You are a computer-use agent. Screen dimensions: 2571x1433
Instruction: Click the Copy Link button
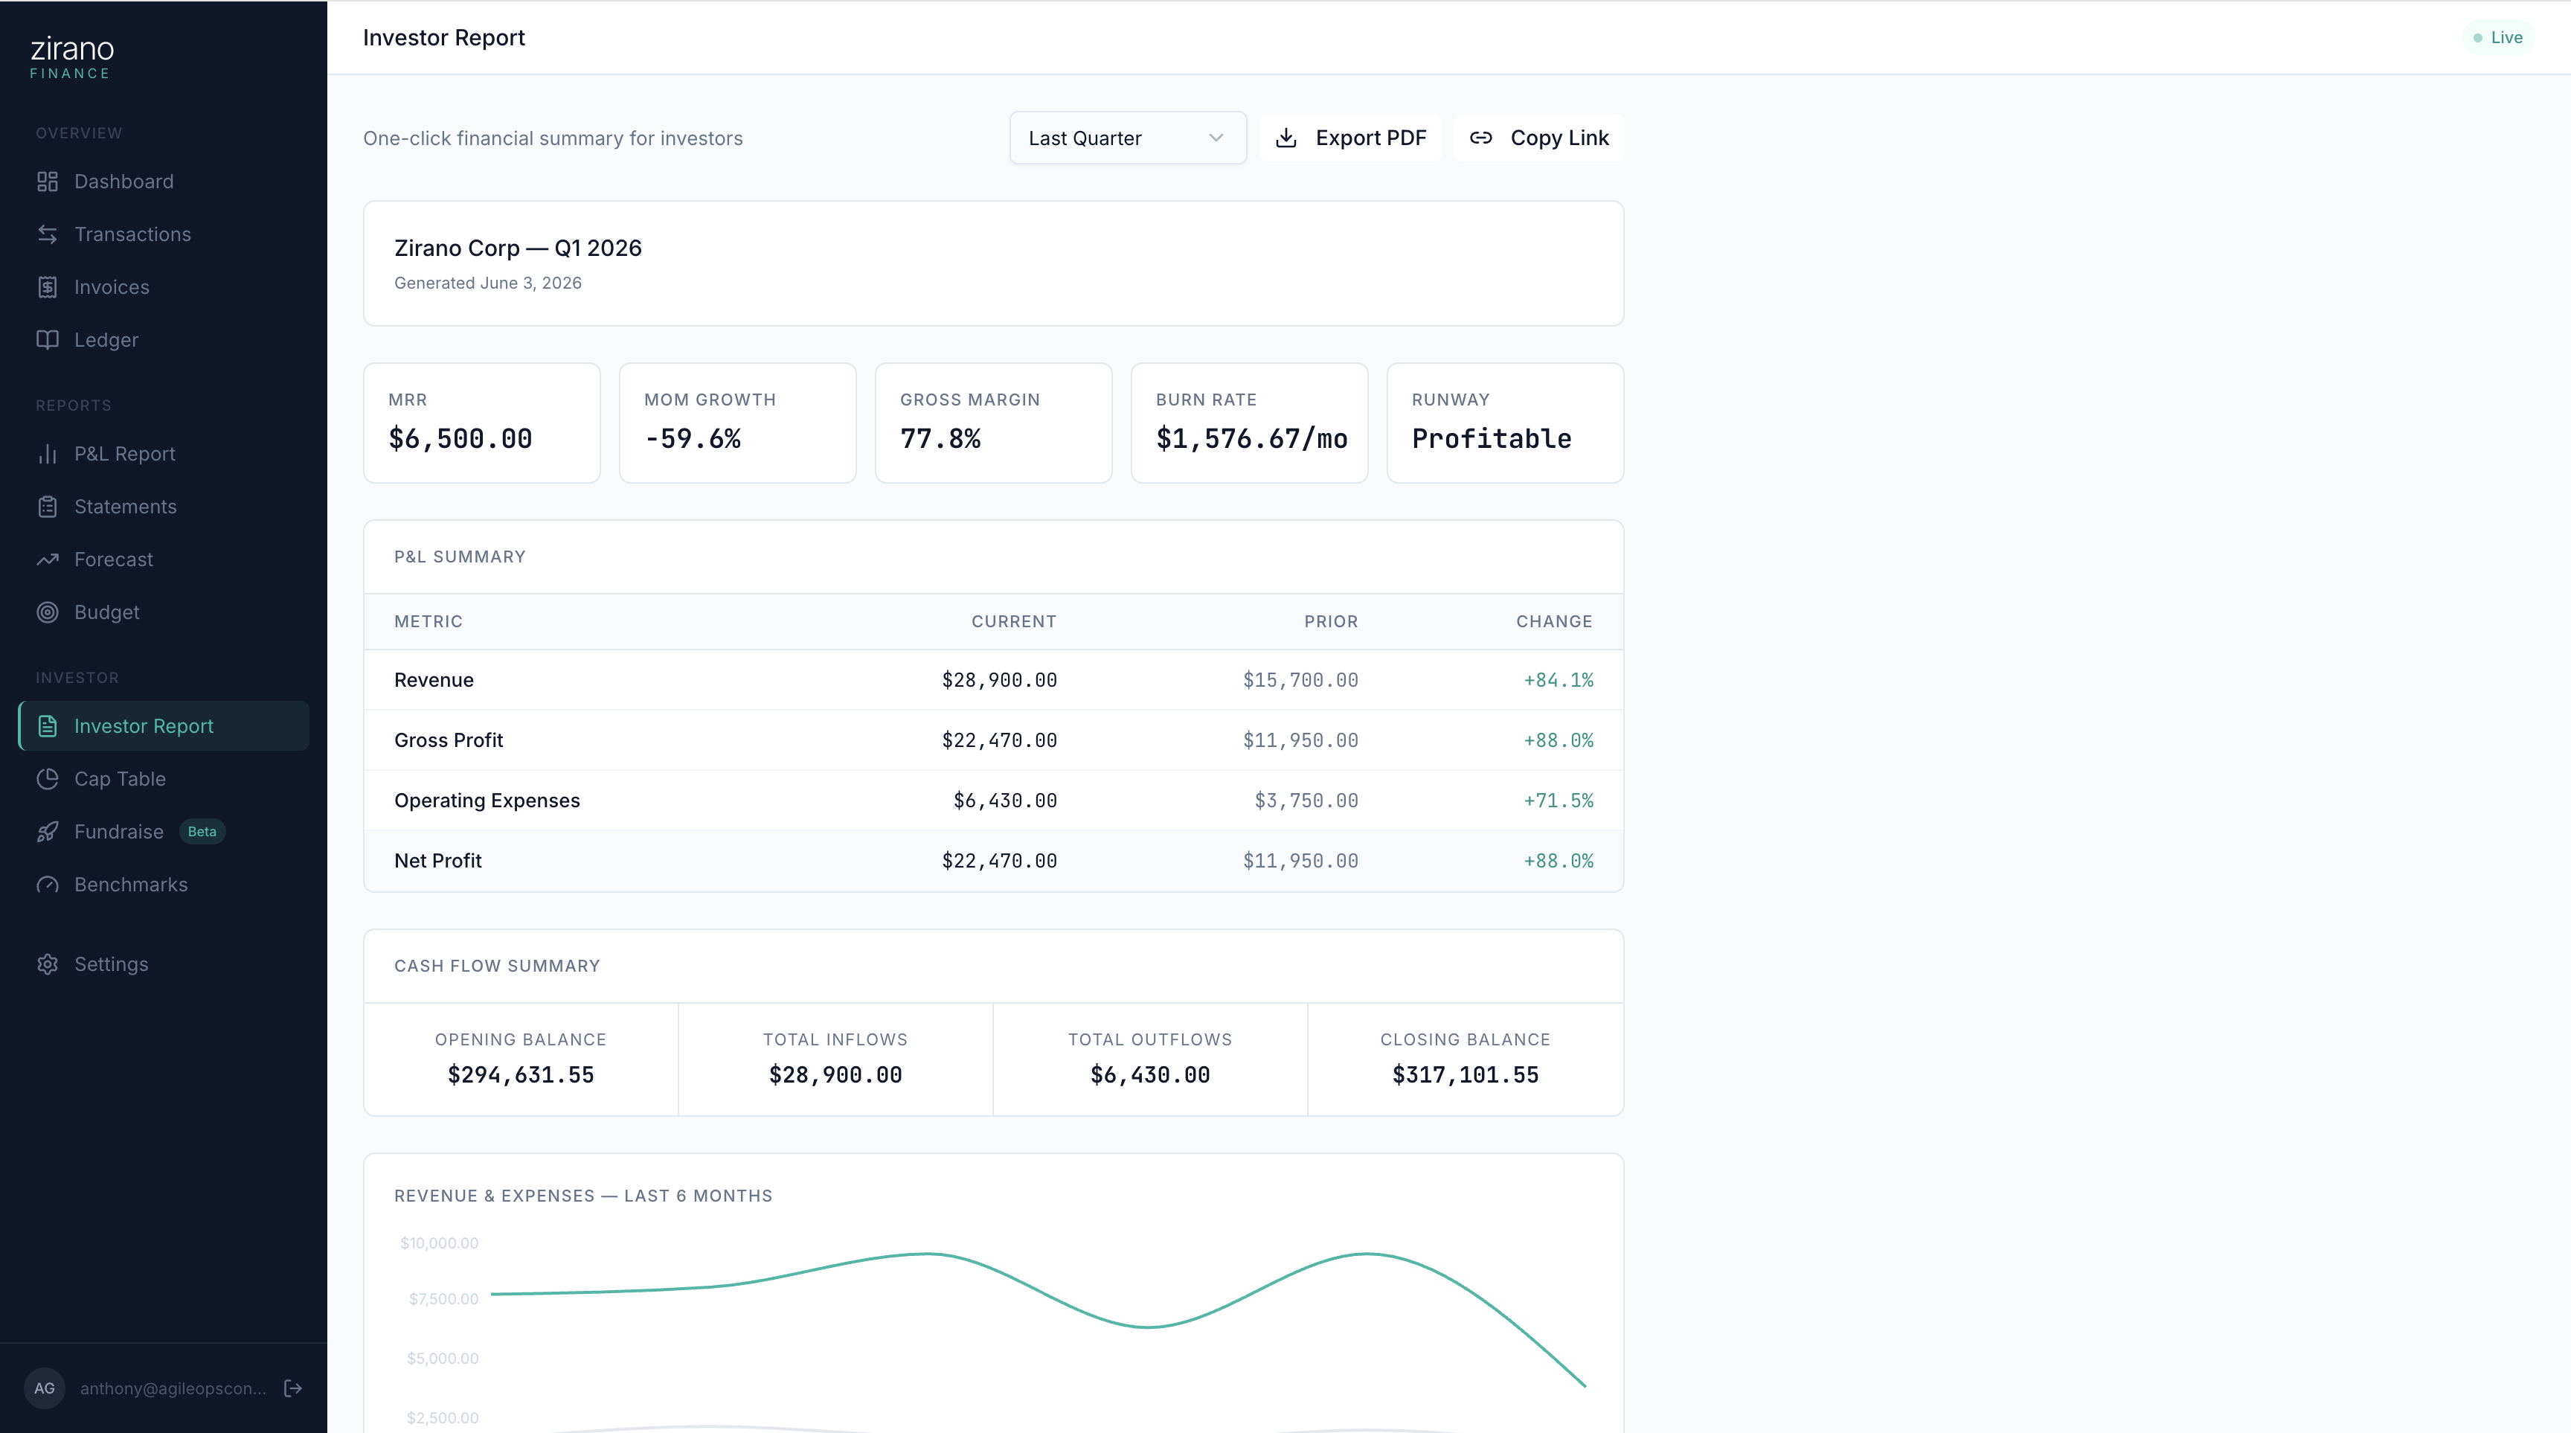[x=1539, y=138]
